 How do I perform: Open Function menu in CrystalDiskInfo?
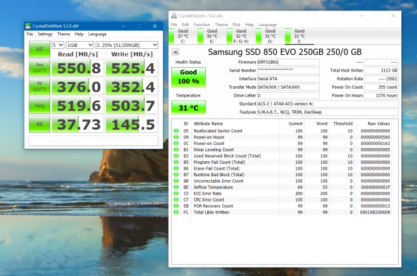point(202,24)
